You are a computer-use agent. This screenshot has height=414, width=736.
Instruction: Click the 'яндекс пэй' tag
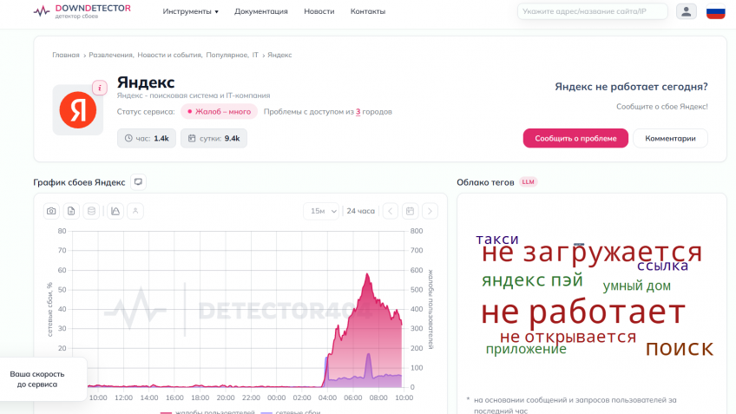coord(532,280)
